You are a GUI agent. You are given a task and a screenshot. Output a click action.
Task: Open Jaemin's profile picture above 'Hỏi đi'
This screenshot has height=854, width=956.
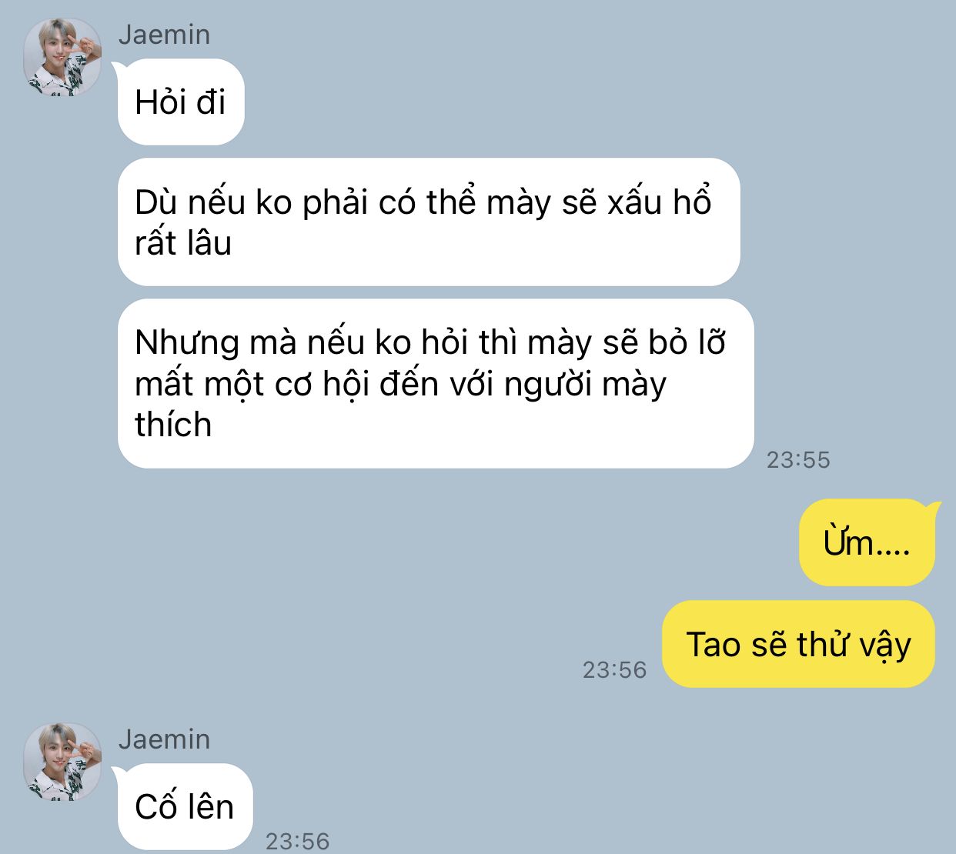click(x=62, y=58)
